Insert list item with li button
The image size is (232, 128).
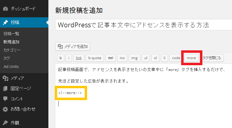coord(164,58)
